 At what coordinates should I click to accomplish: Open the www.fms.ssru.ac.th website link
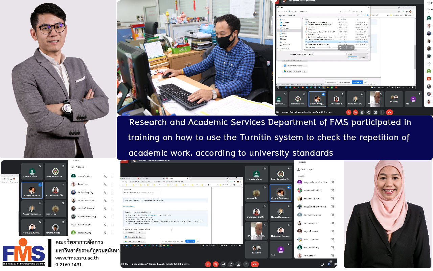coord(77,258)
